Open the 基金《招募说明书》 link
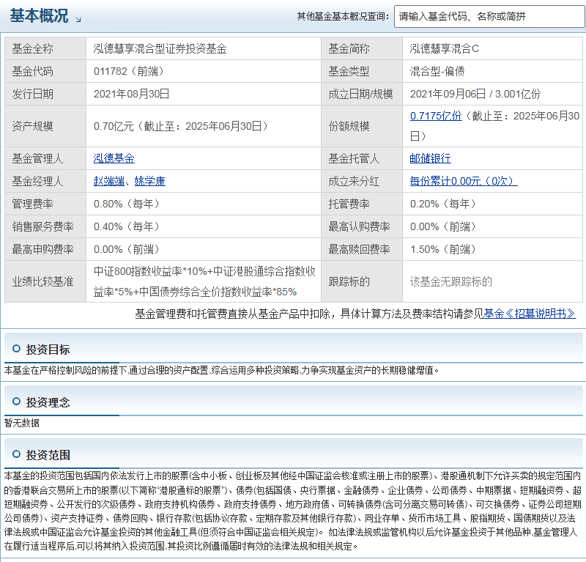Viewport: 586px width, 562px height. tap(530, 314)
